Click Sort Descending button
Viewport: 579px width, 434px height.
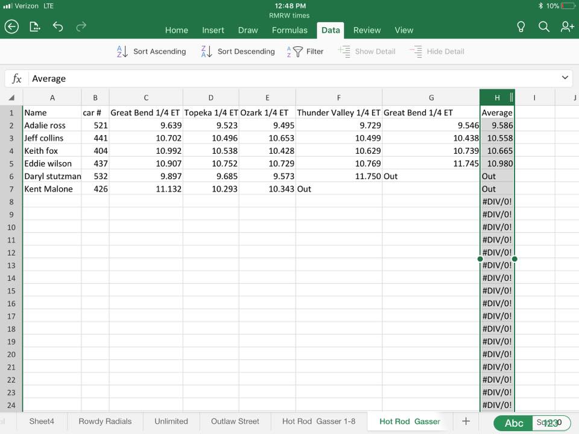pyautogui.click(x=238, y=52)
